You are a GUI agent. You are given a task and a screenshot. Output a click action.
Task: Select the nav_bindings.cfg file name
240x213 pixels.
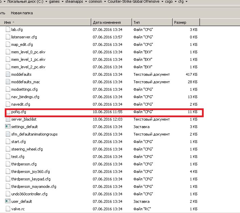tap(25, 97)
